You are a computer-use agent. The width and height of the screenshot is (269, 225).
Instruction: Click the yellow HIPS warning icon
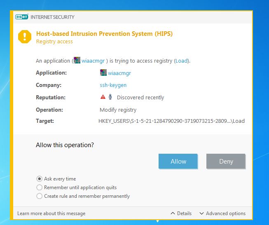[25, 37]
